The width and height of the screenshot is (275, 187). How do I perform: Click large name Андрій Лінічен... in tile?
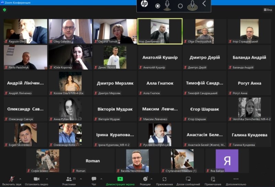click(x=25, y=83)
